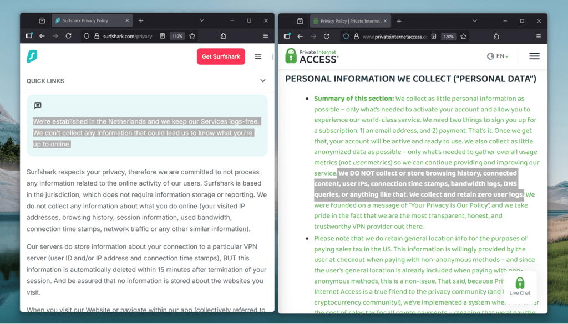
Task: Reload the Surfshark privacy page
Action: [68, 36]
